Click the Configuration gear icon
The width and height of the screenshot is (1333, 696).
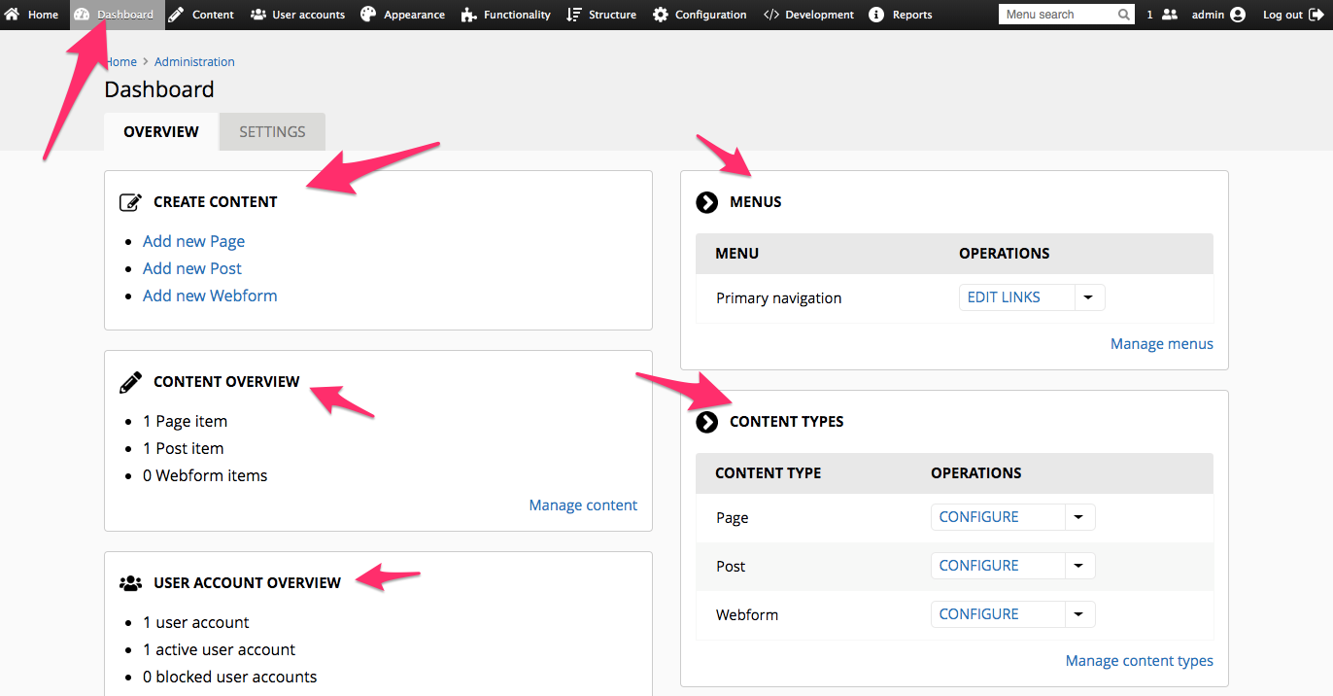coord(661,15)
